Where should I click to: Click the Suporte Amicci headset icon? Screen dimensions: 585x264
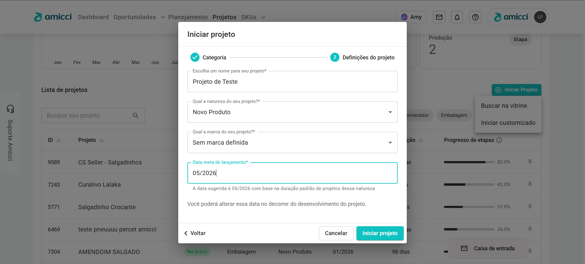coord(10,109)
